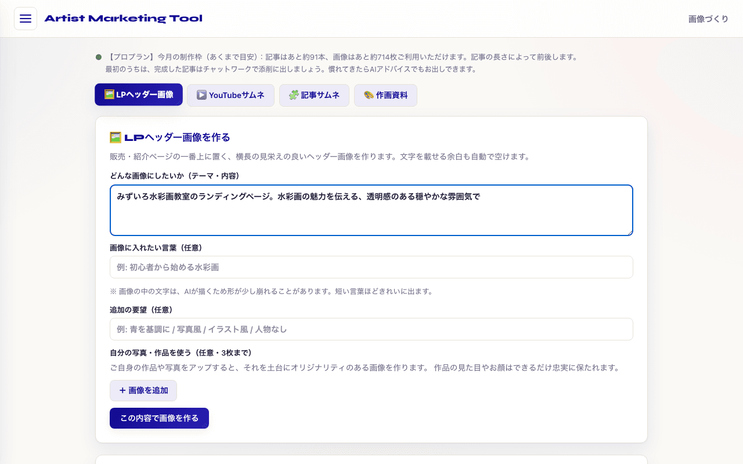Click the theme description text area
Screen dimensions: 743x464
click(x=371, y=211)
